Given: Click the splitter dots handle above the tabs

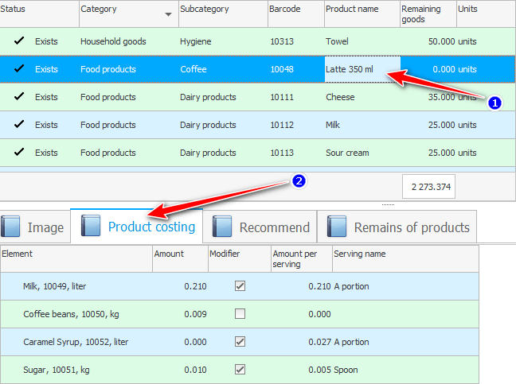Looking at the screenshot, I should pyautogui.click(x=388, y=204).
